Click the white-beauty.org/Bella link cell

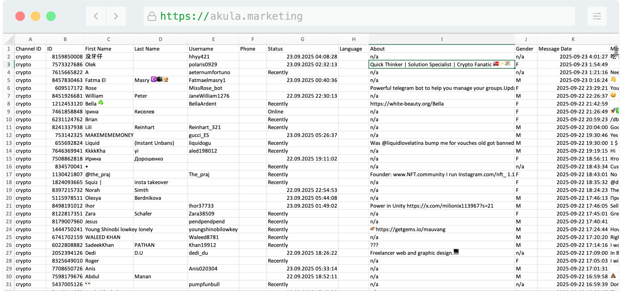(442, 104)
